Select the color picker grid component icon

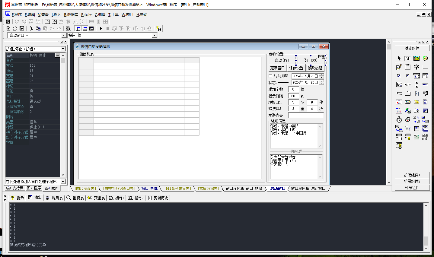(399, 111)
